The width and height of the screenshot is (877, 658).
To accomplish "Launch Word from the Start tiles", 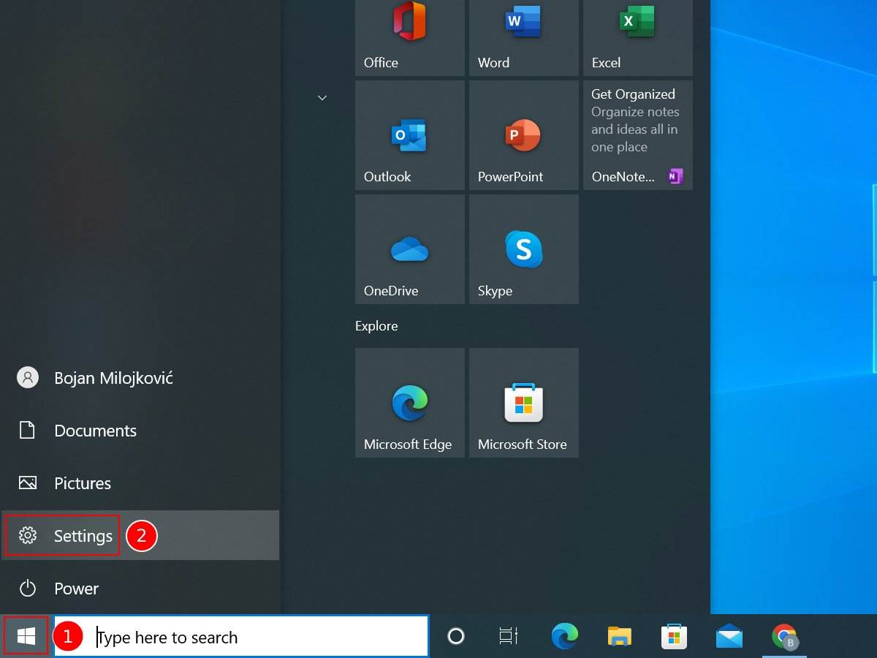I will 523,37.
